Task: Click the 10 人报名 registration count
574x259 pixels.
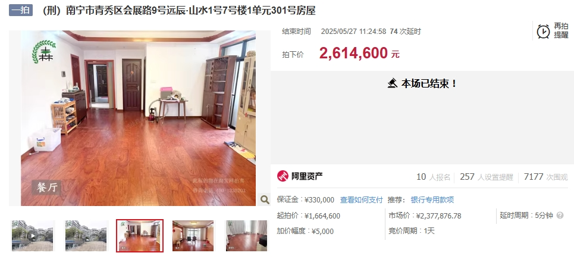Action: tap(433, 177)
